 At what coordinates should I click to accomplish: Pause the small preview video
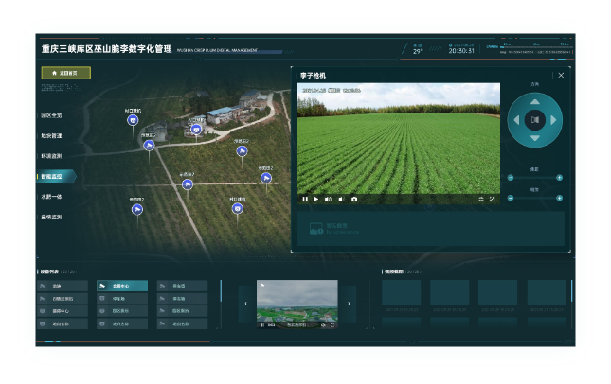click(x=262, y=324)
